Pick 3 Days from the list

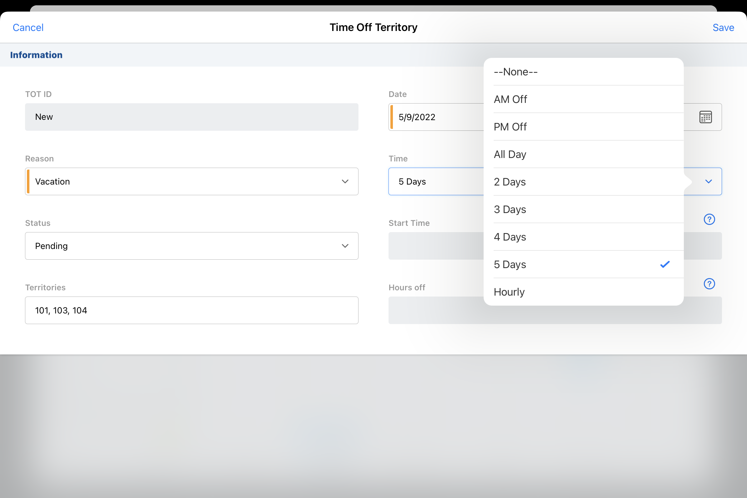point(583,210)
